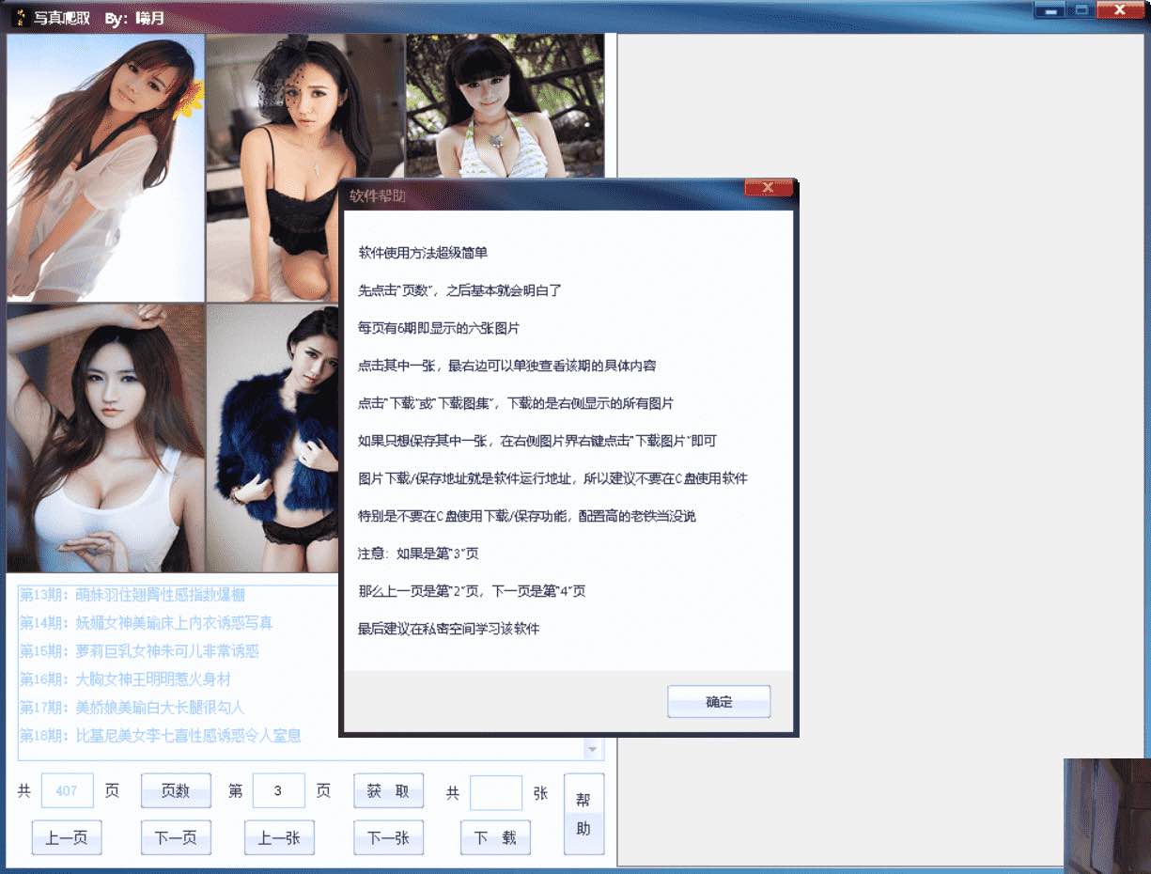The width and height of the screenshot is (1151, 874).
Task: Select list entry 第17期
Action: tap(132, 708)
